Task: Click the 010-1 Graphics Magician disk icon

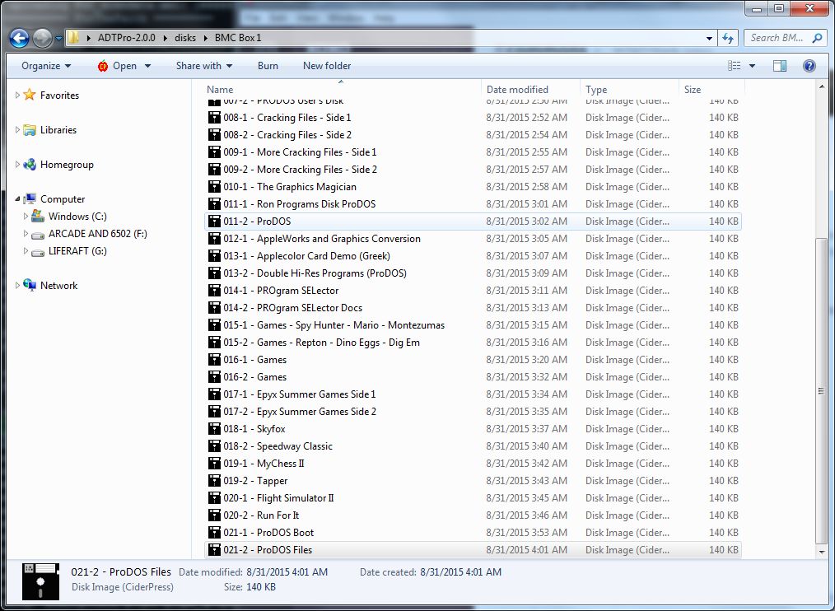Action: coord(214,187)
